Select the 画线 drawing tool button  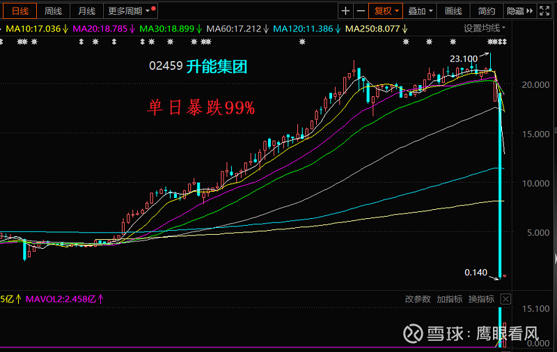(x=453, y=11)
